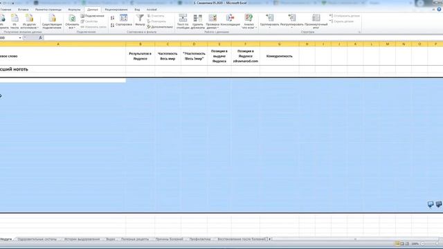The image size is (443, 249).
Task: Open the 'Подключения' connections item
Action: click(x=93, y=16)
